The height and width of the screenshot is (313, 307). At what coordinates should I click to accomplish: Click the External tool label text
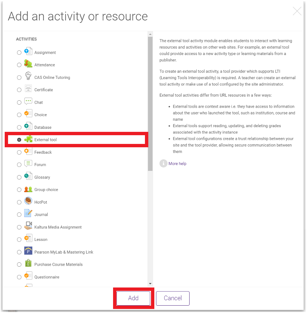pyautogui.click(x=46, y=140)
